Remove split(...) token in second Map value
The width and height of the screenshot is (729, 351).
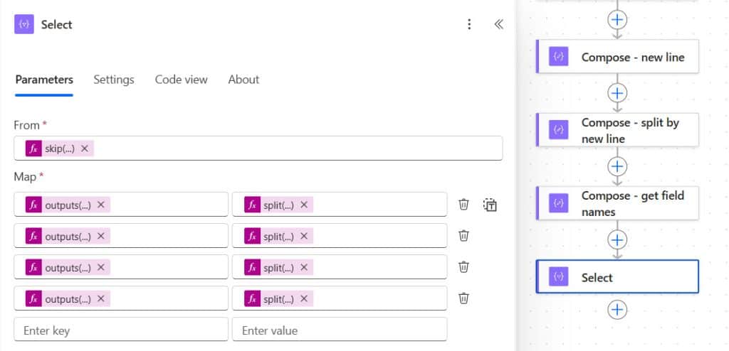click(x=303, y=237)
